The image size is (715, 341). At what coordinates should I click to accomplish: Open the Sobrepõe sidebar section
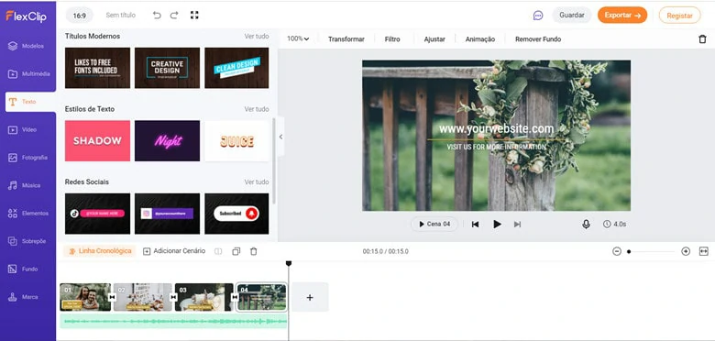27,241
